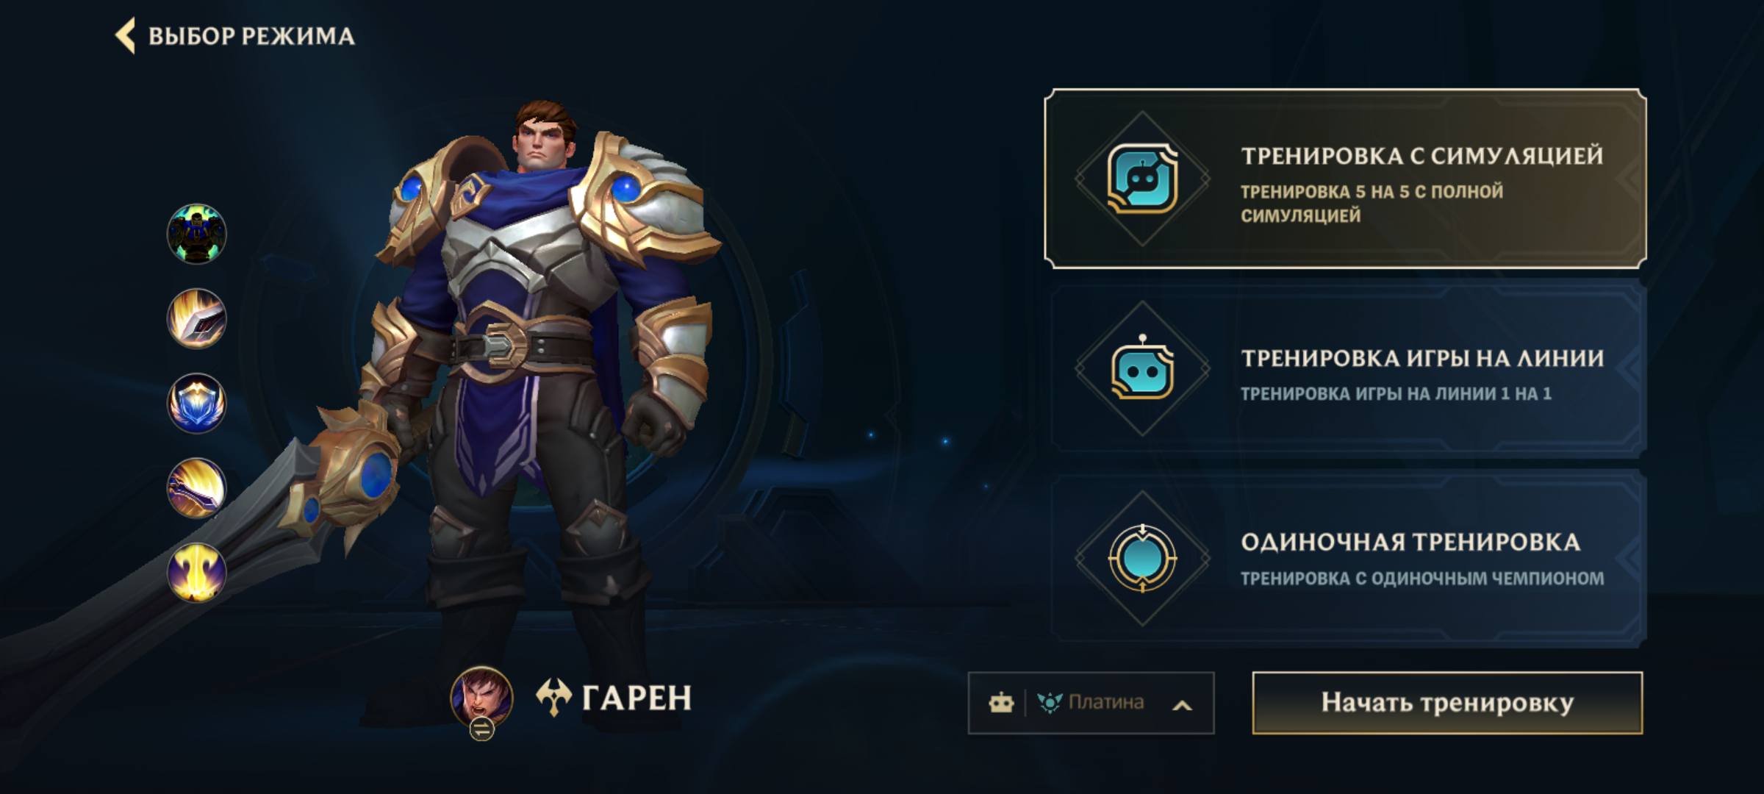Expand the difficulty list with chevron arrow

point(1182,705)
